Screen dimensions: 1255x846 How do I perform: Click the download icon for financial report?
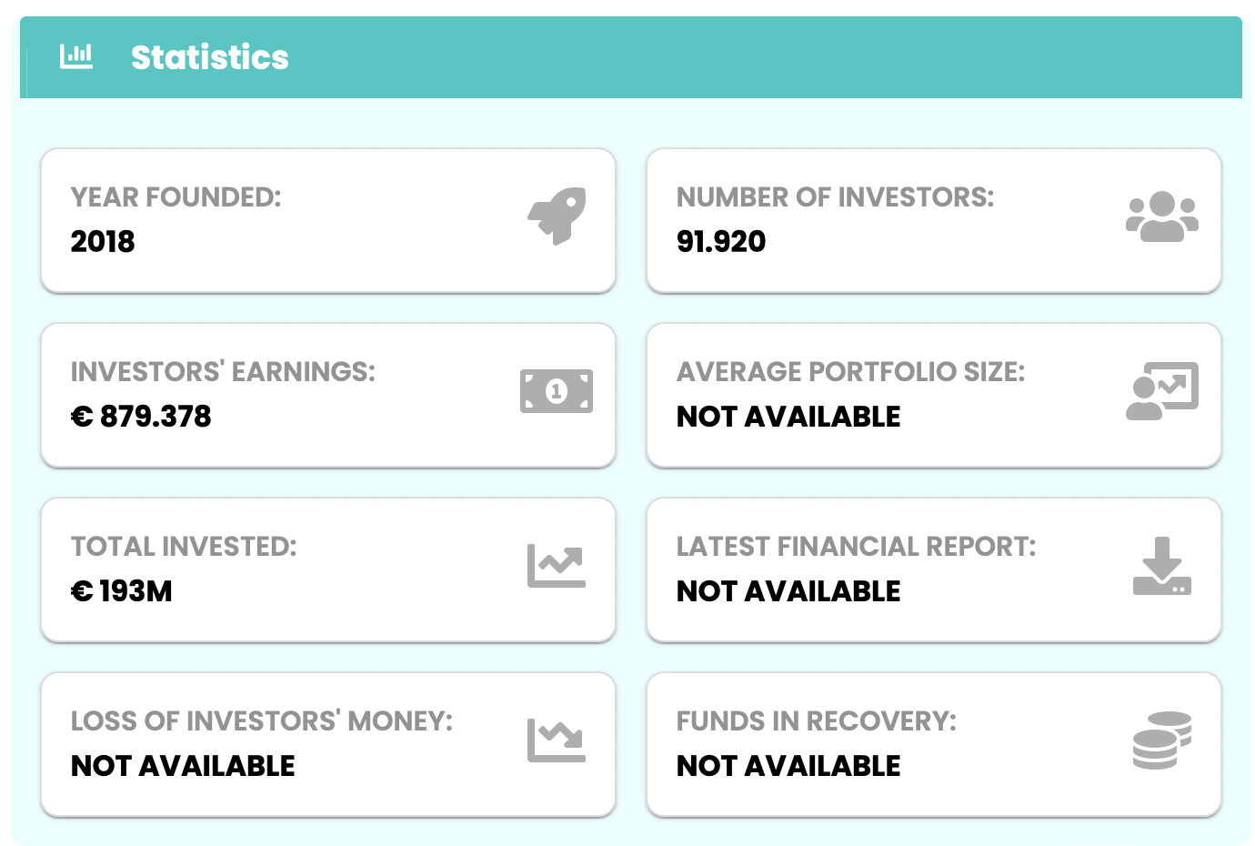point(1162,566)
